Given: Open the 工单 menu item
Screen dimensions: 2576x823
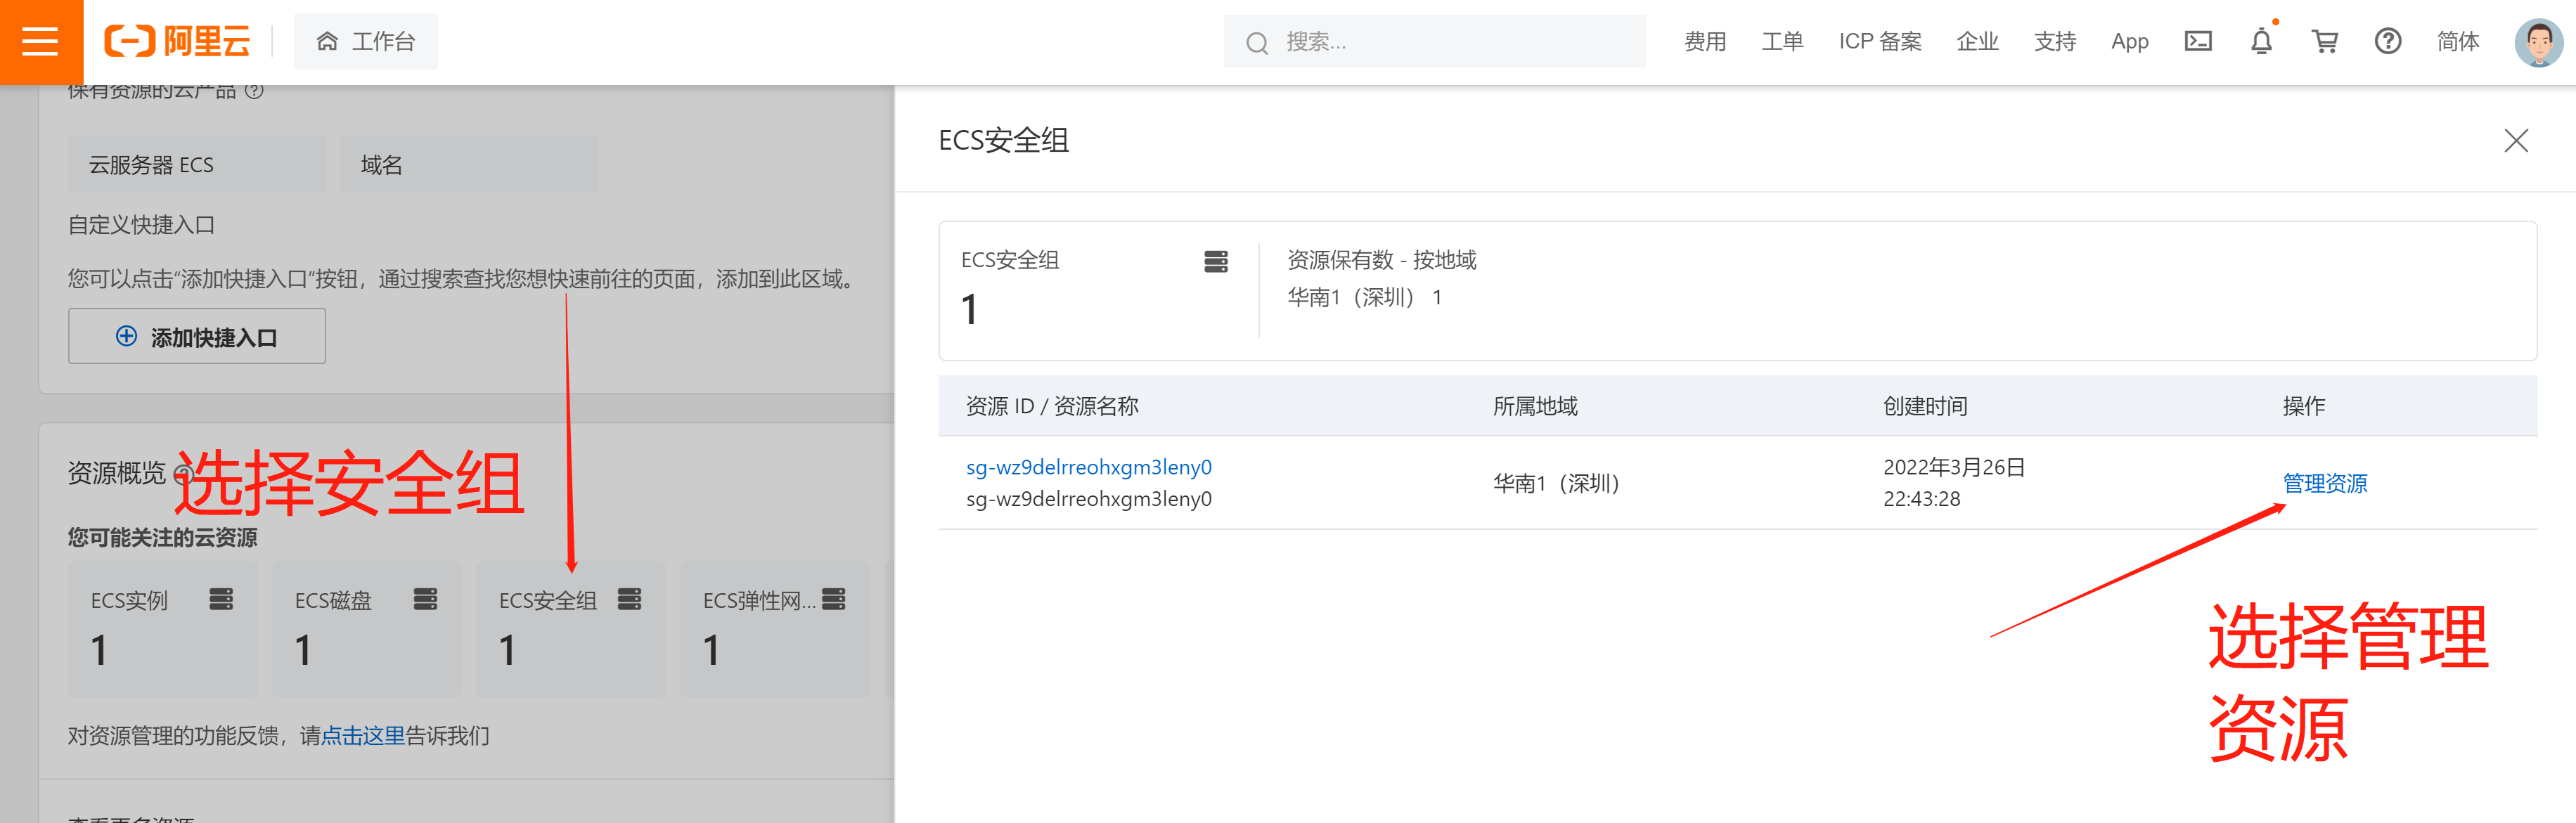Looking at the screenshot, I should pos(1781,41).
